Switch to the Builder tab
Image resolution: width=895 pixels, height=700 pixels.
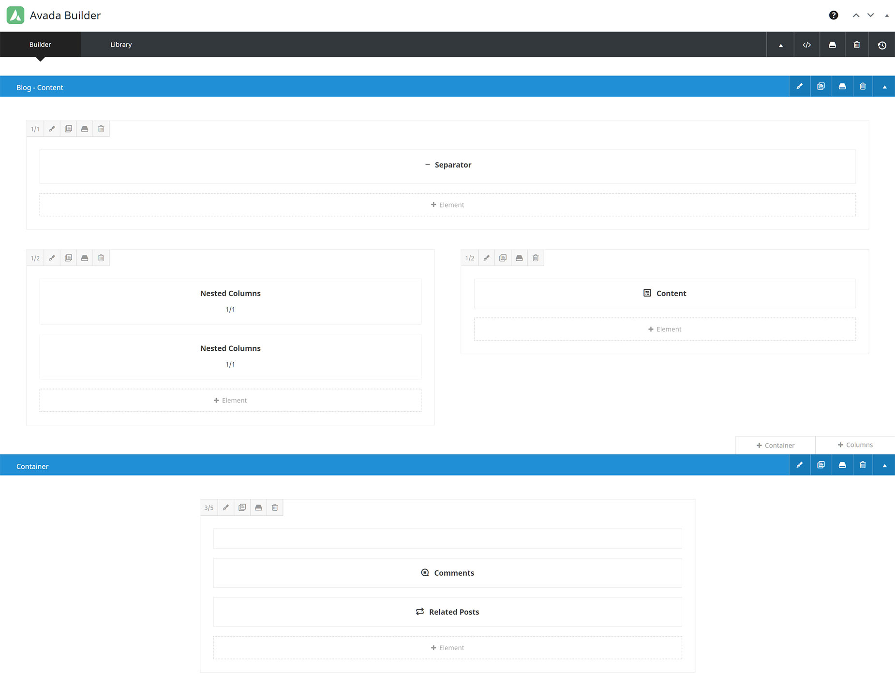coord(40,45)
